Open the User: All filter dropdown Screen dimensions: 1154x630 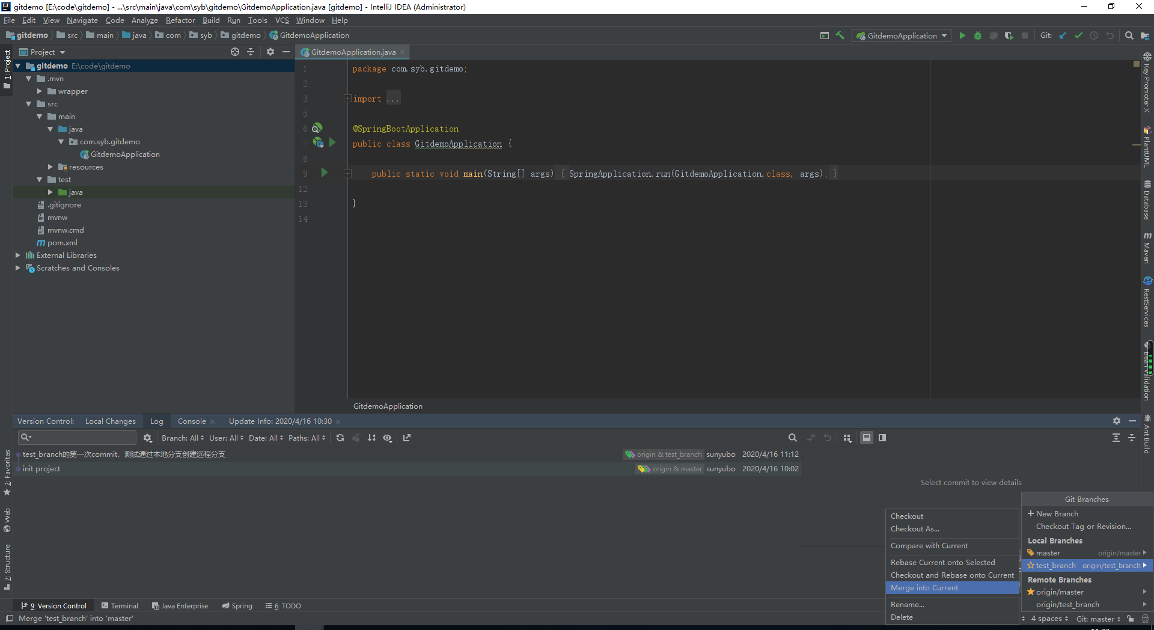click(x=227, y=438)
